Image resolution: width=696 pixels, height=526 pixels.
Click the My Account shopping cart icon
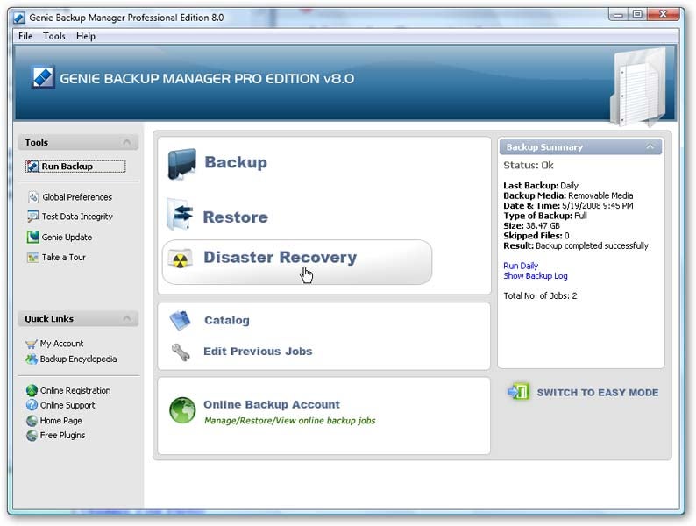click(x=31, y=344)
